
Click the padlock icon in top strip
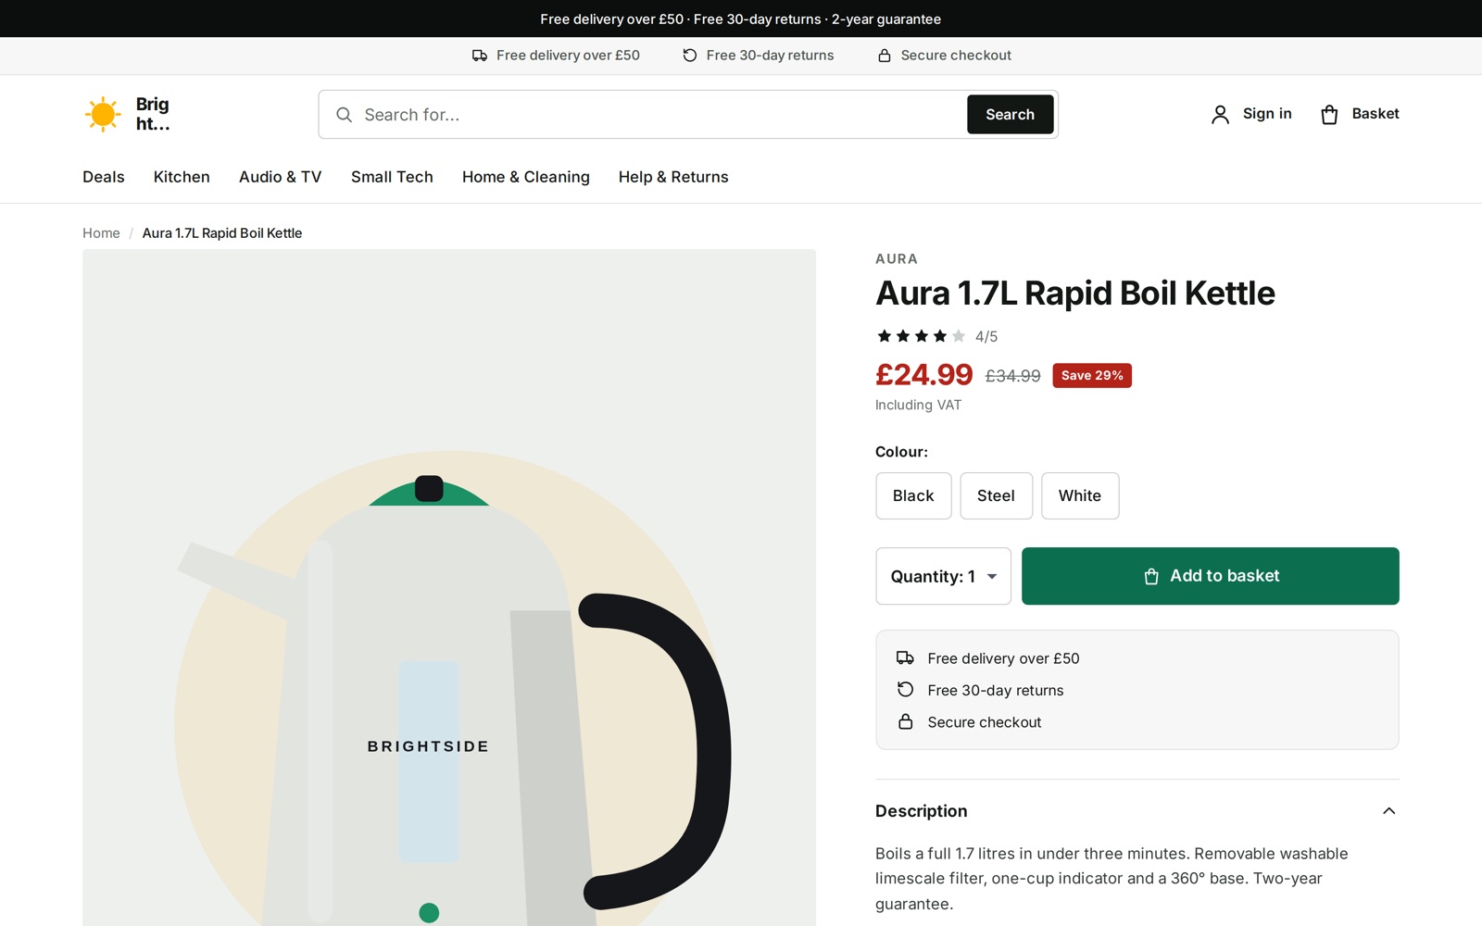pyautogui.click(x=885, y=56)
